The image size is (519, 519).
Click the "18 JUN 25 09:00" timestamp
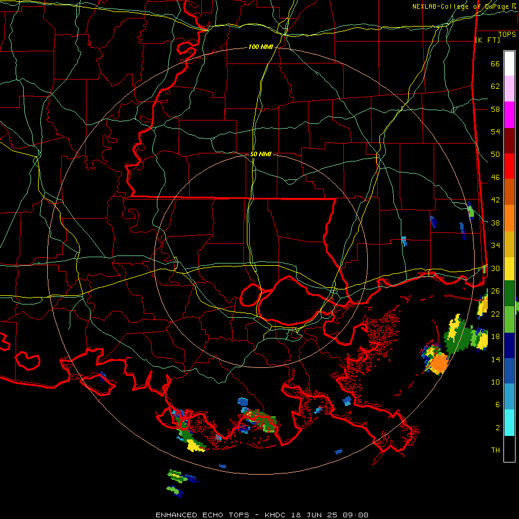tap(330, 515)
